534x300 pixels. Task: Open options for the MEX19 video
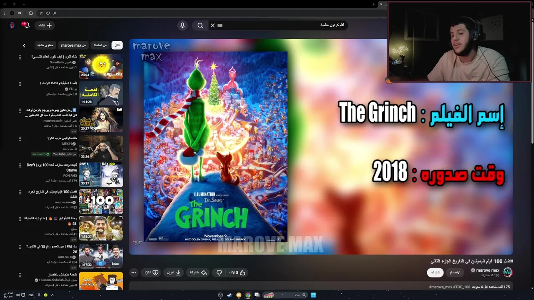(x=20, y=138)
